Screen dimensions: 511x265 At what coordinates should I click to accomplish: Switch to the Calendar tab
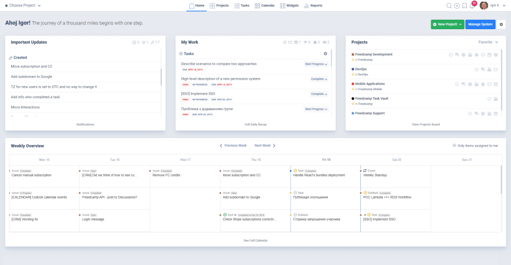pyautogui.click(x=265, y=5)
